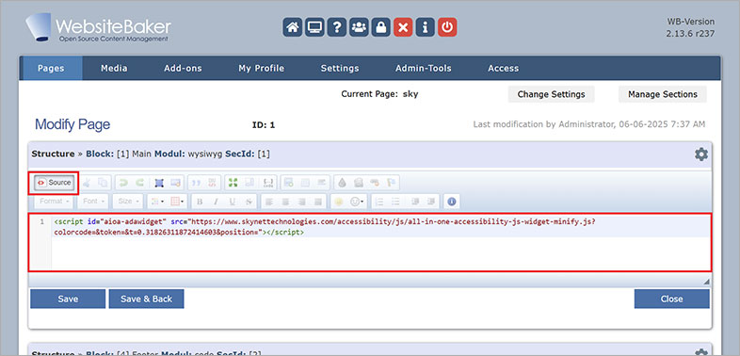
Task: Click the Anchor flag icon
Action: tap(392, 183)
